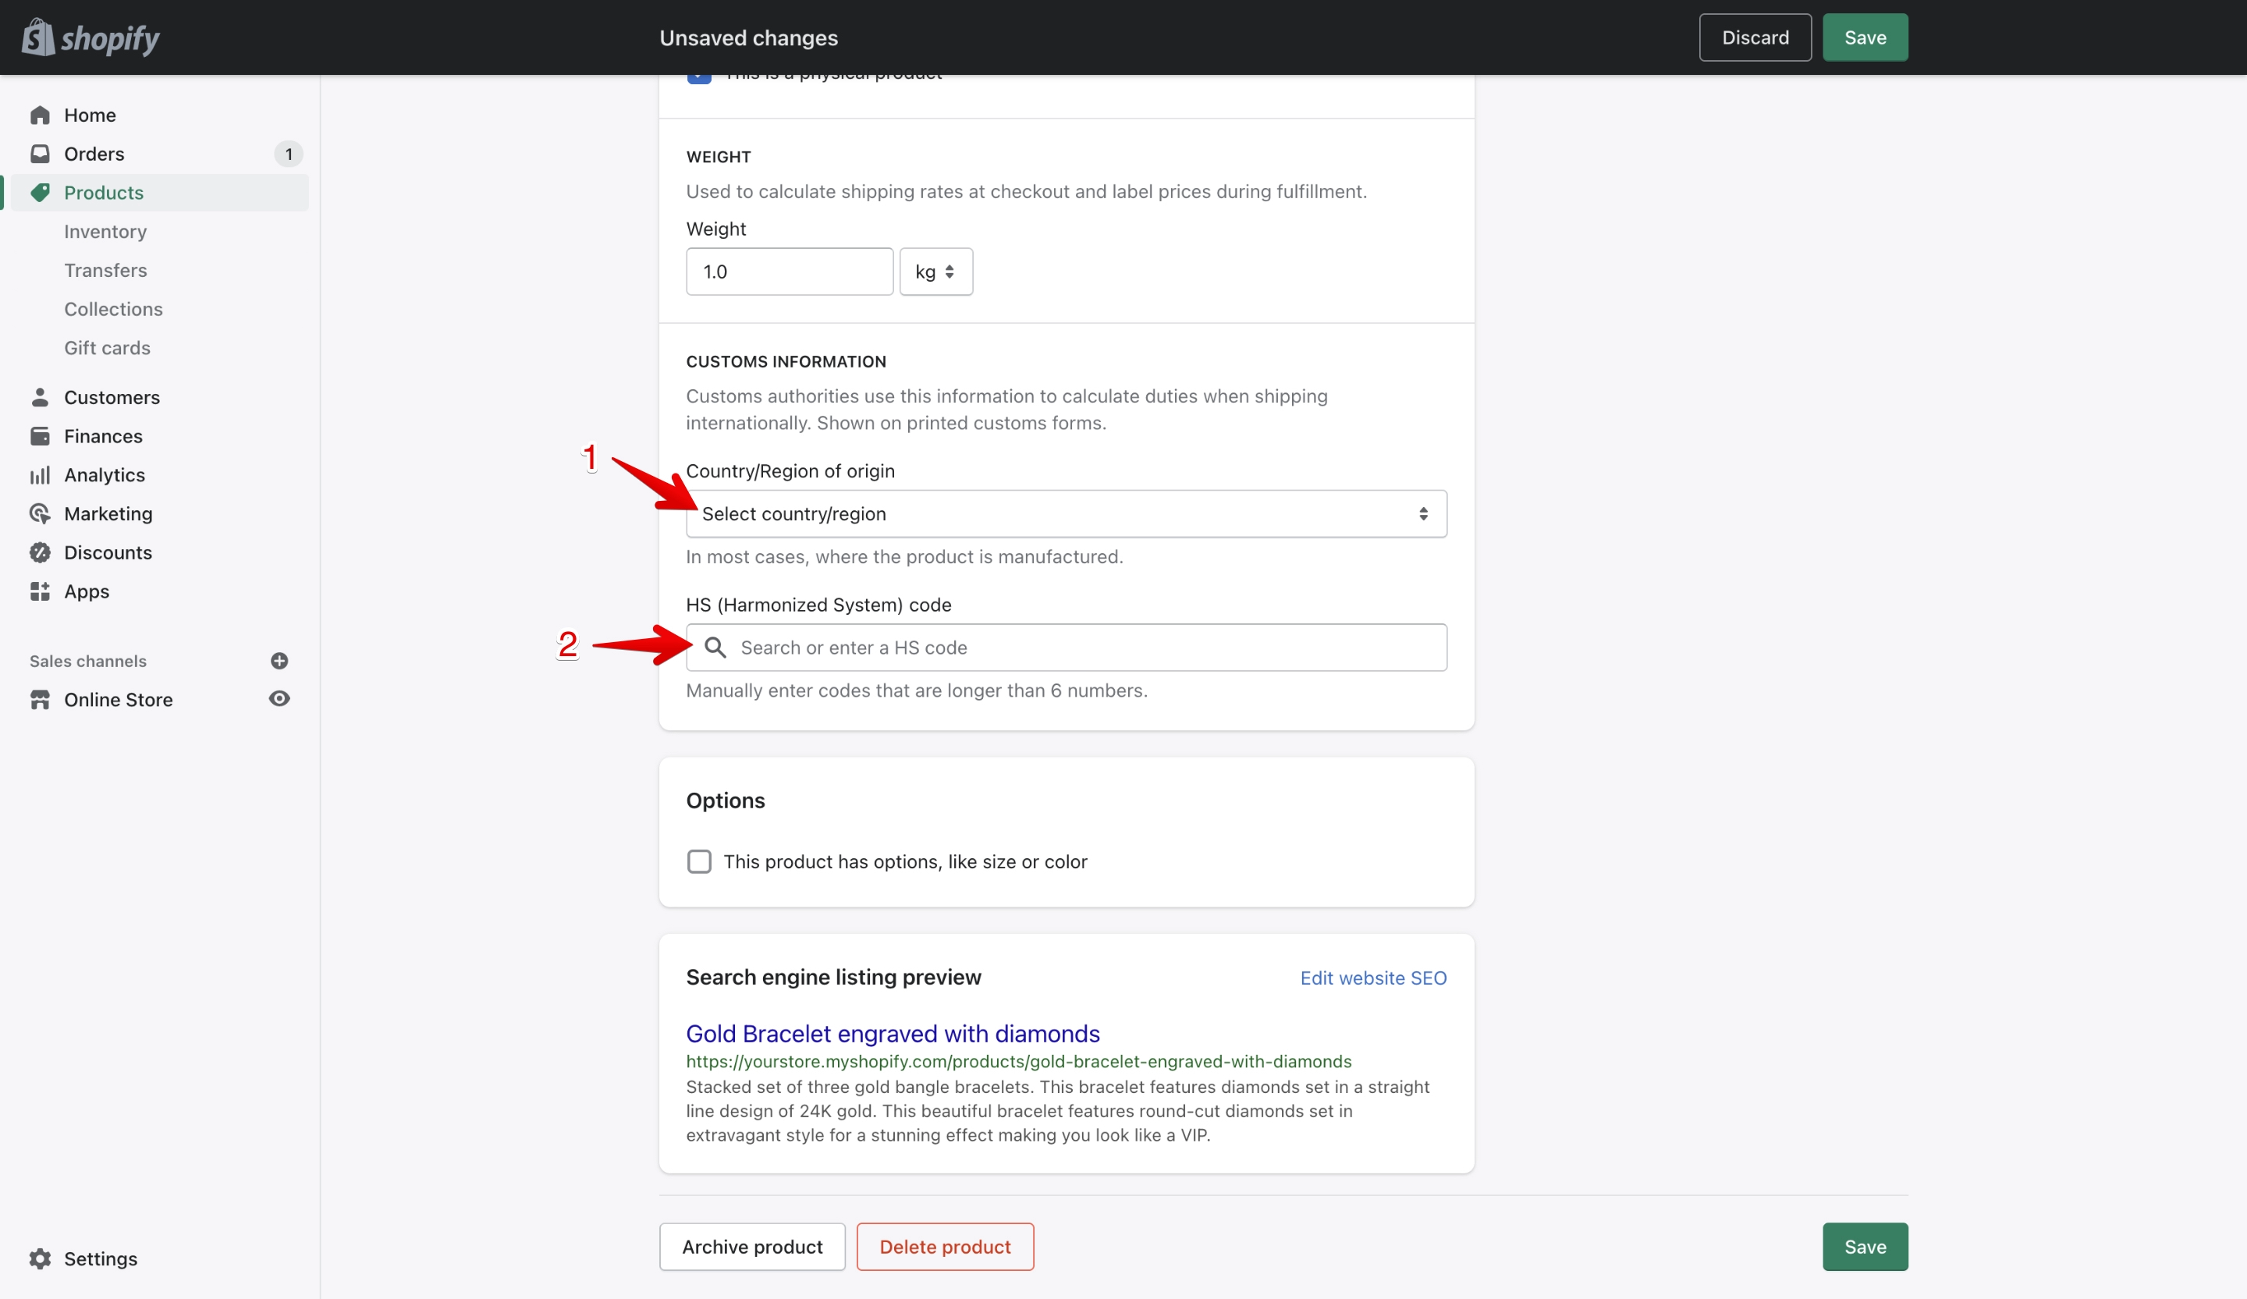
Task: Click the top bar Save button
Action: pyautogui.click(x=1865, y=37)
